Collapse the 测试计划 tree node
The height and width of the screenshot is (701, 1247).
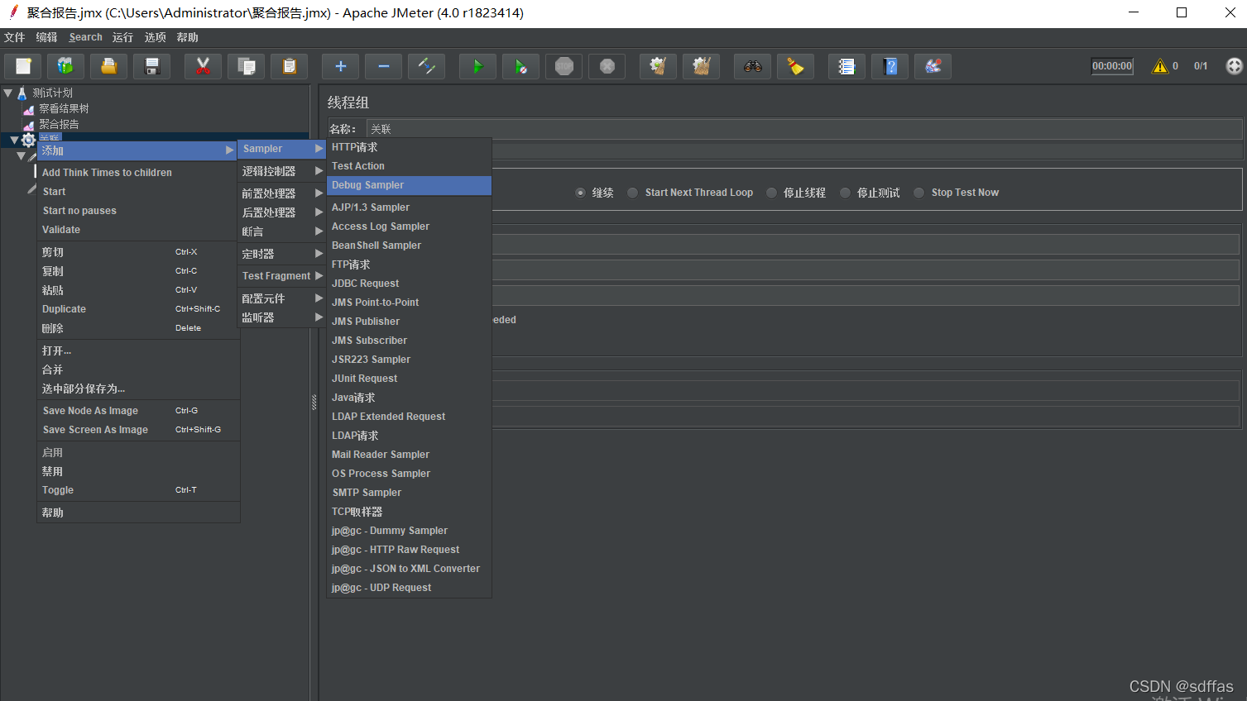(x=8, y=93)
